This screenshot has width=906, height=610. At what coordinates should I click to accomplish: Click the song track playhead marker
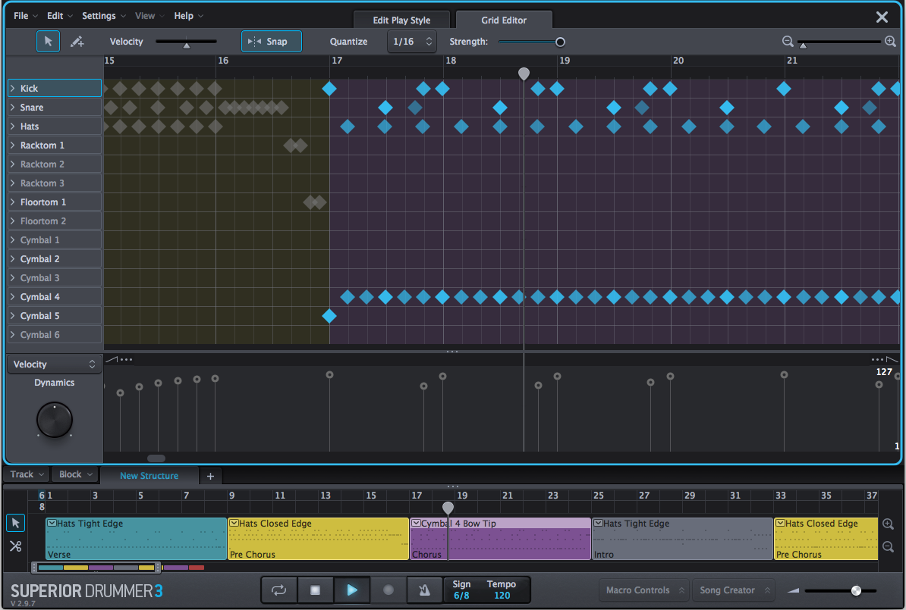click(448, 507)
